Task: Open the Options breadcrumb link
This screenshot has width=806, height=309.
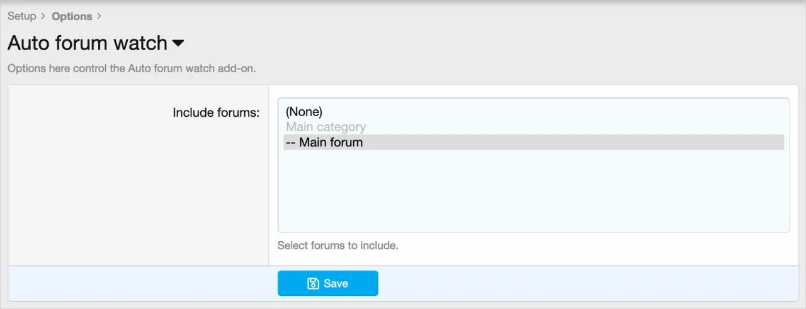Action: click(72, 16)
